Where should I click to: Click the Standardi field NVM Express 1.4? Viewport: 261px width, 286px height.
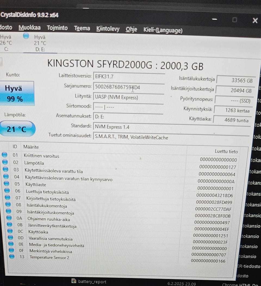(x=172, y=127)
